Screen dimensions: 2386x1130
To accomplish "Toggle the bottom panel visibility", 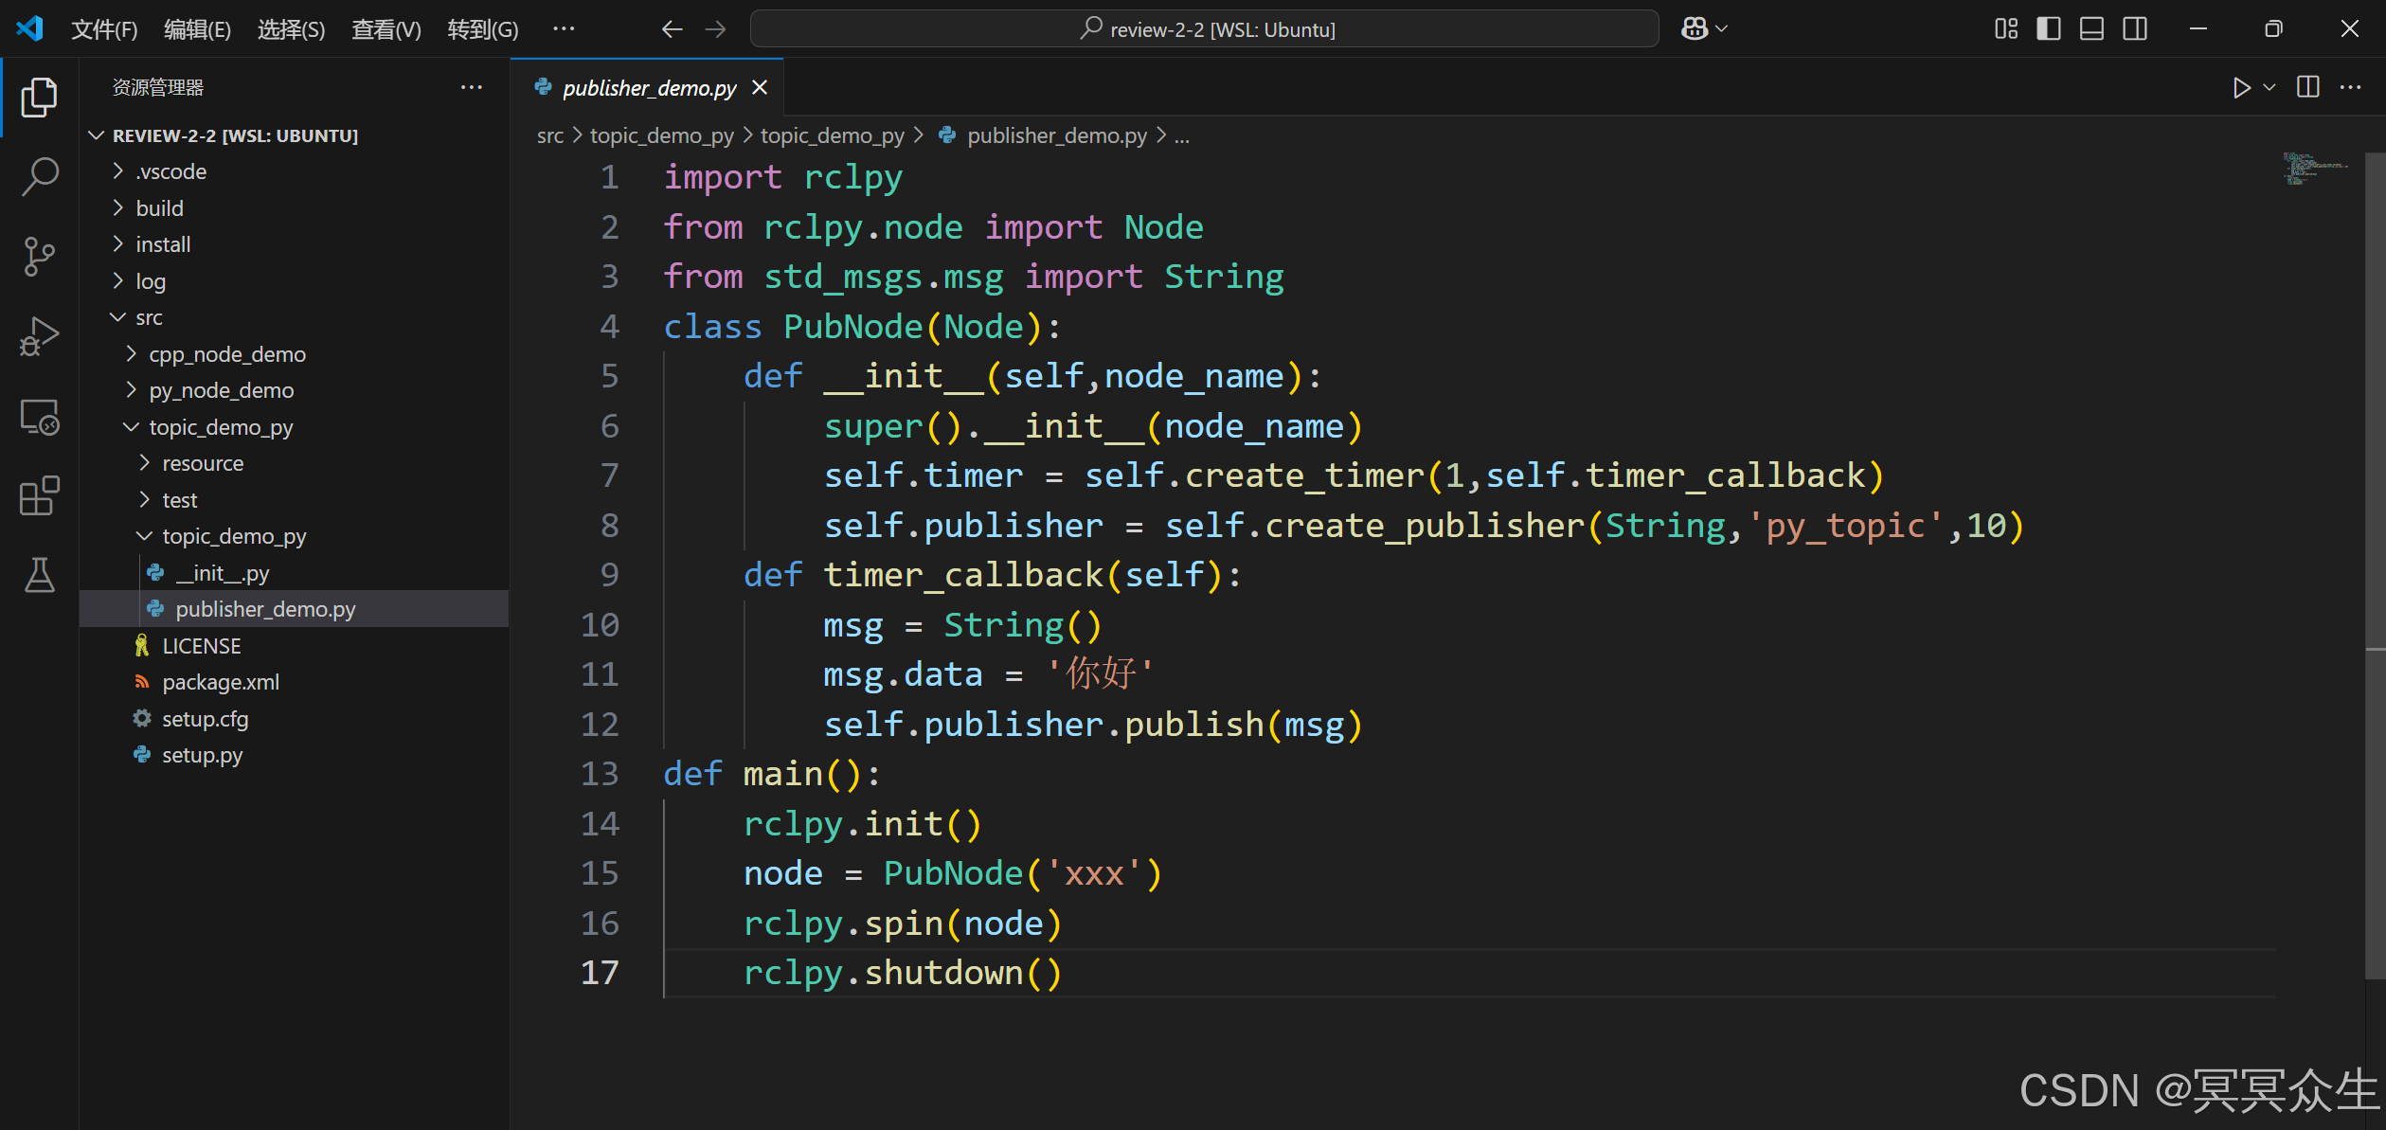I will pyautogui.click(x=2091, y=29).
